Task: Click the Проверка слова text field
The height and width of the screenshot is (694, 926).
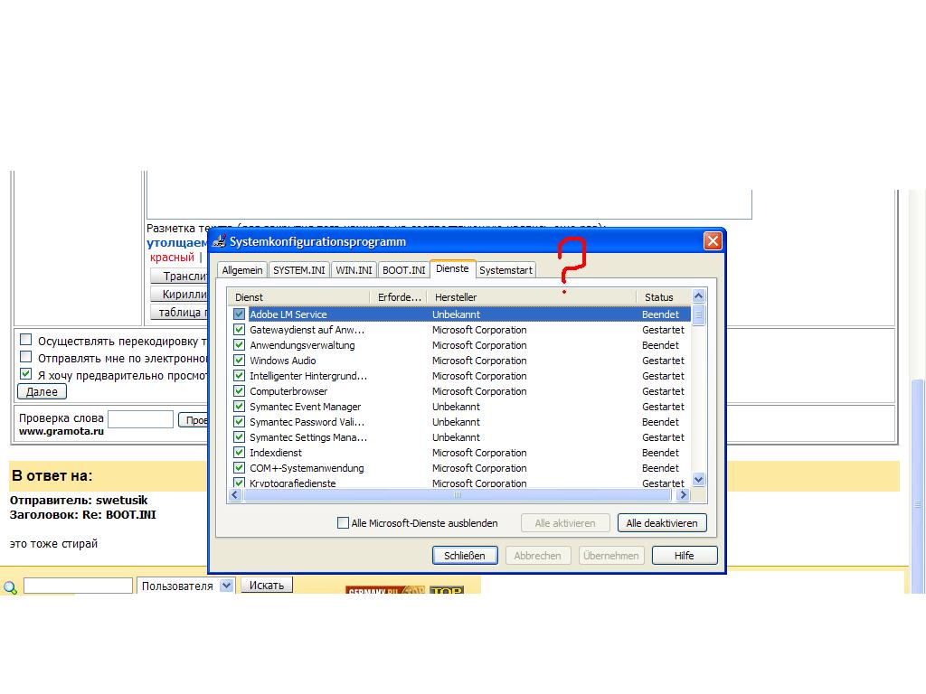Action: [x=140, y=419]
